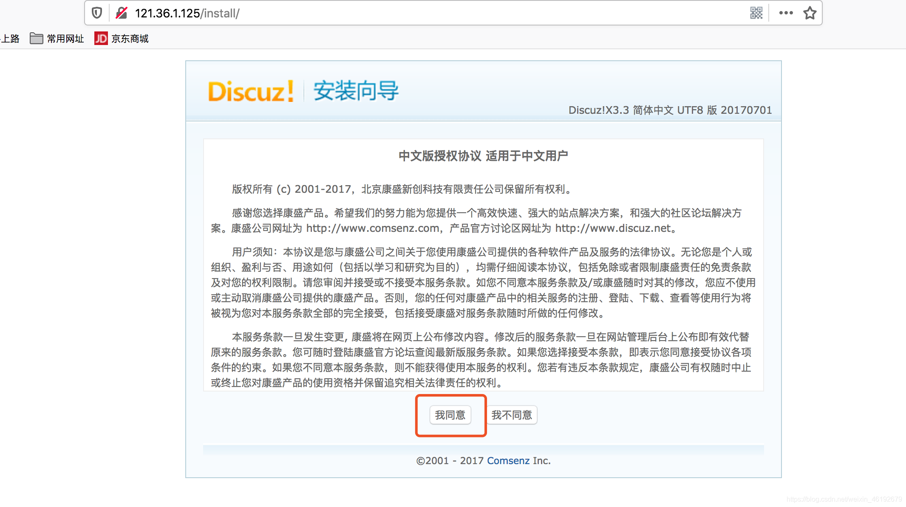Image resolution: width=906 pixels, height=507 pixels.
Task: Click the ©2001 - 2017 footer text
Action: tap(450, 461)
